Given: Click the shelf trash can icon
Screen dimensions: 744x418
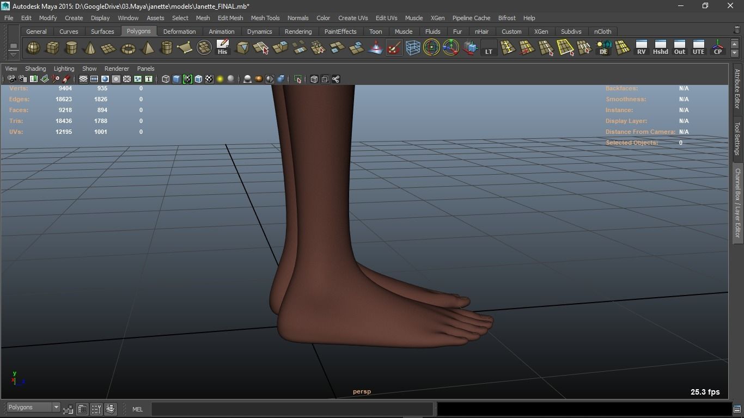Looking at the screenshot, I should pyautogui.click(x=737, y=30).
